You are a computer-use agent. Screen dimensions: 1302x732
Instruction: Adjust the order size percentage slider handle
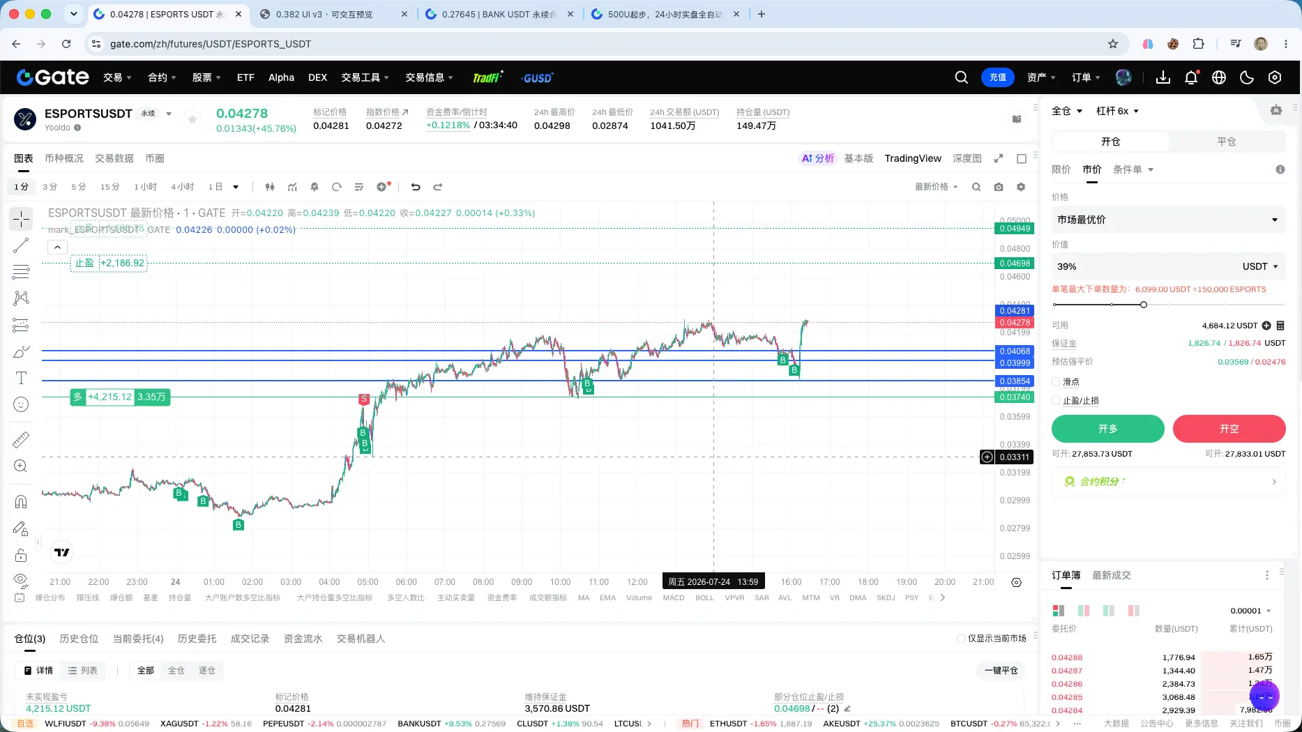click(x=1143, y=305)
